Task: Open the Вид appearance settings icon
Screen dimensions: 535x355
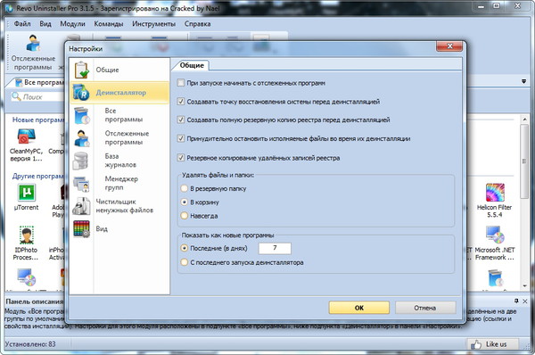Action: (x=81, y=228)
